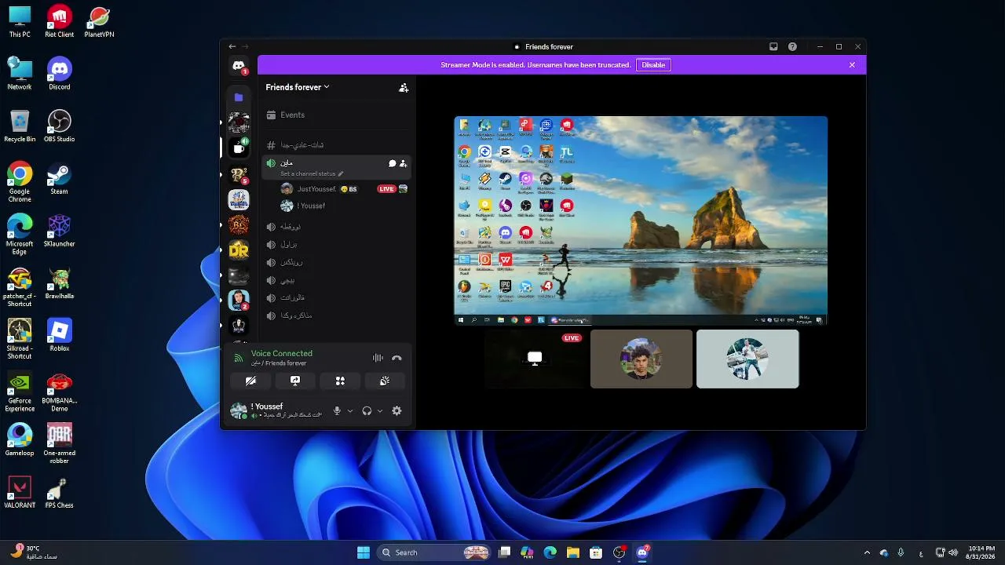
Task: Open headphone output options arrow
Action: pos(380,410)
